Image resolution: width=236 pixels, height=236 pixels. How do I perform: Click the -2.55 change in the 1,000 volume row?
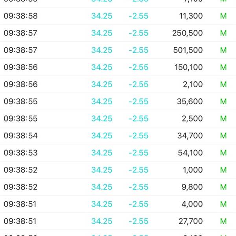138,170
